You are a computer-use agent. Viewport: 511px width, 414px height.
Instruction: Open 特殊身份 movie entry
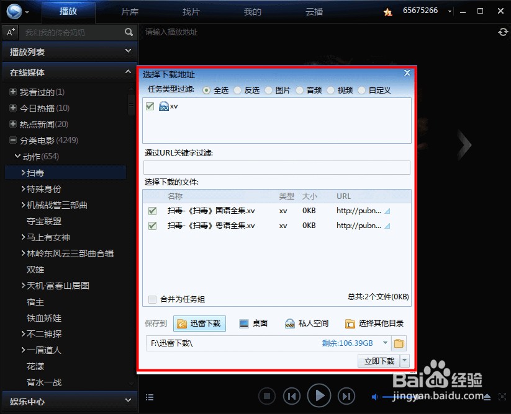click(43, 189)
